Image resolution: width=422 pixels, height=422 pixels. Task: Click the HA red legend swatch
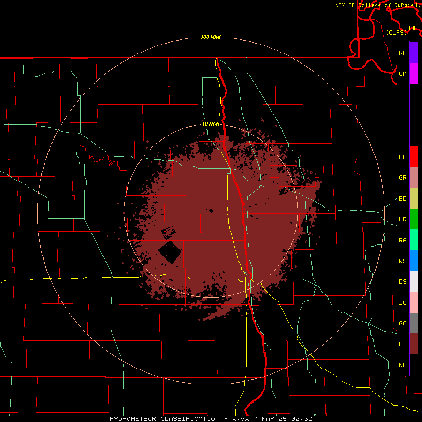[x=414, y=157]
